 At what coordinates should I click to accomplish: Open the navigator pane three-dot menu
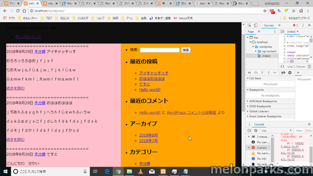pos(275,31)
